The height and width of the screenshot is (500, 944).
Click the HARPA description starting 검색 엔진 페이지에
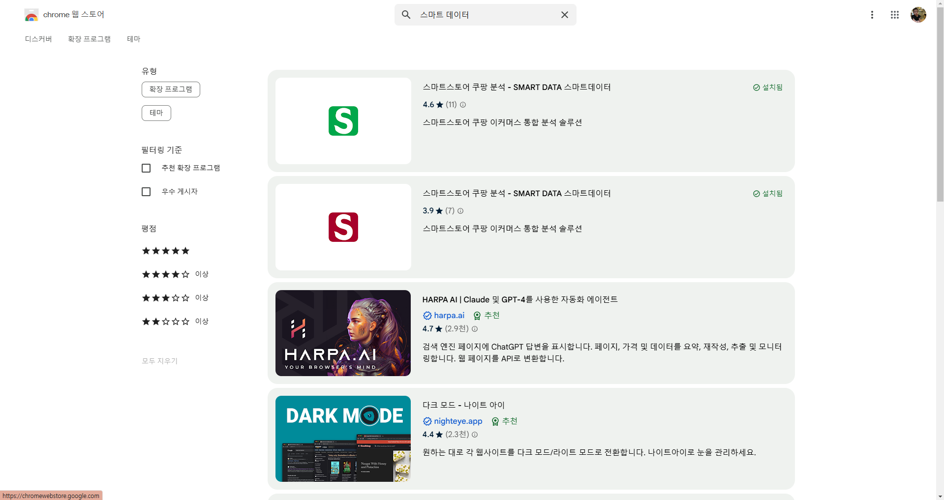pyautogui.click(x=602, y=353)
